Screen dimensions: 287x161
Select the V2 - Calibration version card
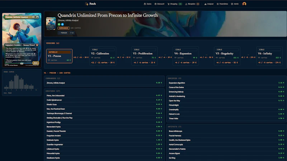coord(103,56)
